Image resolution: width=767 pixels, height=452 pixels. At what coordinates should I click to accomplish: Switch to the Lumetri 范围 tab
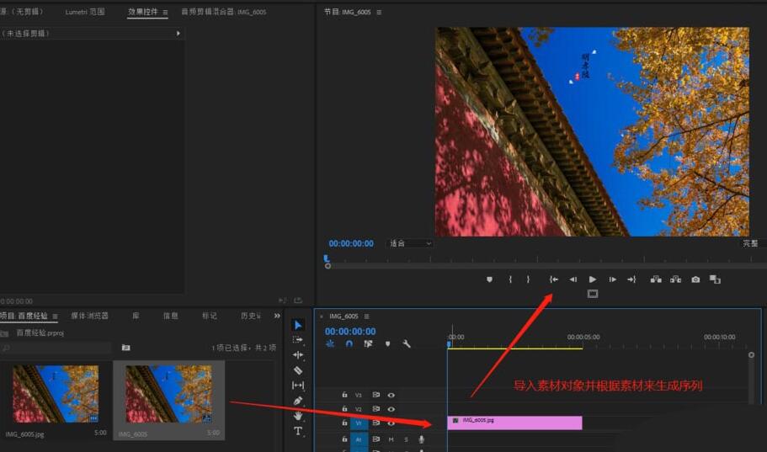coord(88,13)
